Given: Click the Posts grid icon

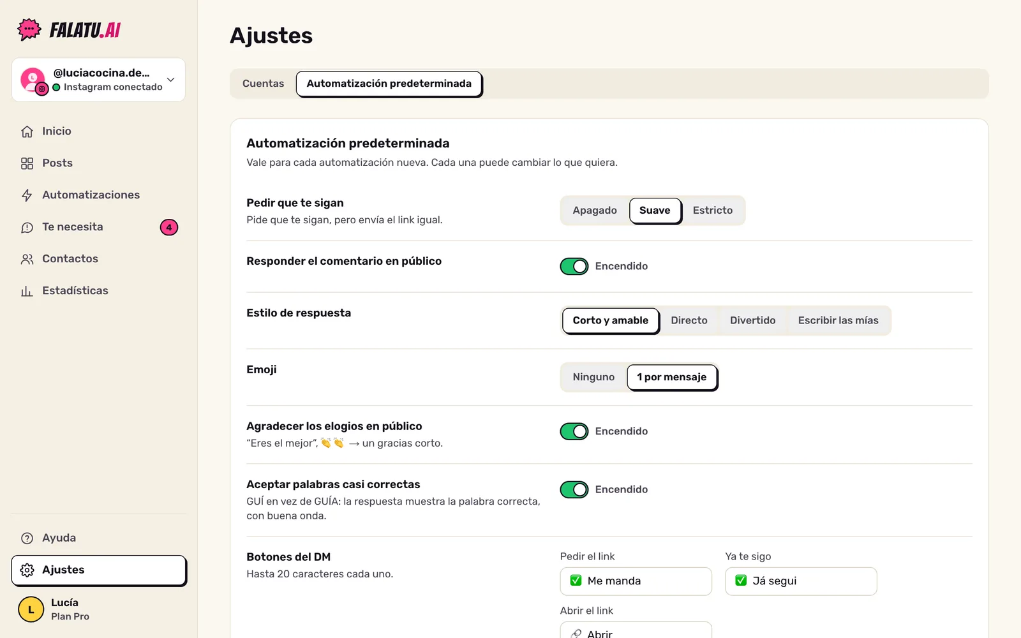Looking at the screenshot, I should click(x=27, y=163).
